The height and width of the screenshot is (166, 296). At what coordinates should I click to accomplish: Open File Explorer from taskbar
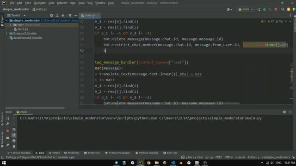pyautogui.click(x=157, y=163)
